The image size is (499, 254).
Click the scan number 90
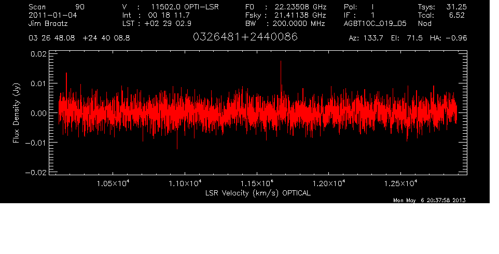(x=80, y=7)
